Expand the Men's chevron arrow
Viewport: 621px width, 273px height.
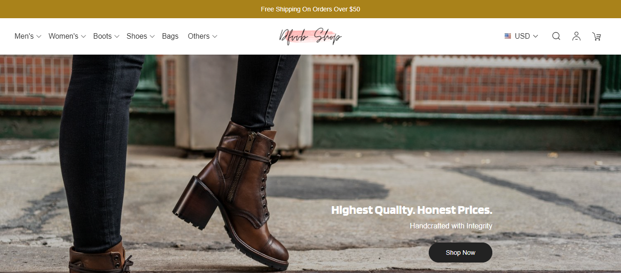tap(39, 36)
